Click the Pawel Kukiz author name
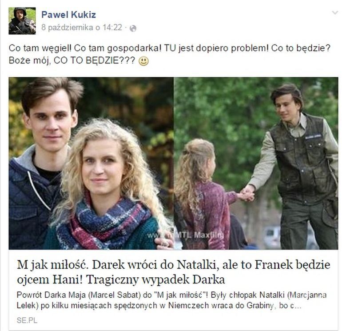The width and height of the screenshot is (342, 331). pyautogui.click(x=68, y=15)
